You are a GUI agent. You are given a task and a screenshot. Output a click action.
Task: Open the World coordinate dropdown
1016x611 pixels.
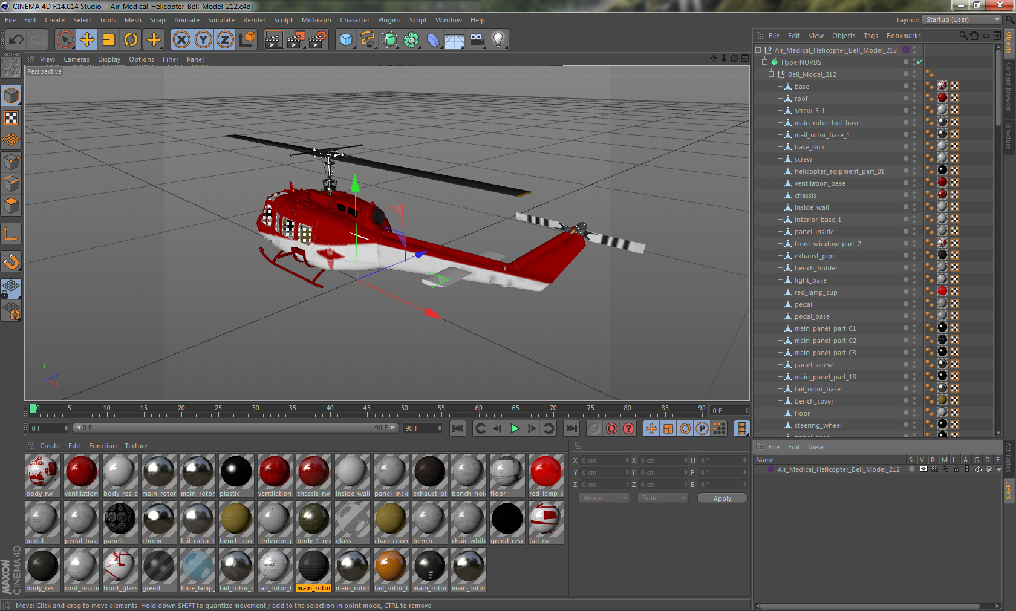[605, 498]
